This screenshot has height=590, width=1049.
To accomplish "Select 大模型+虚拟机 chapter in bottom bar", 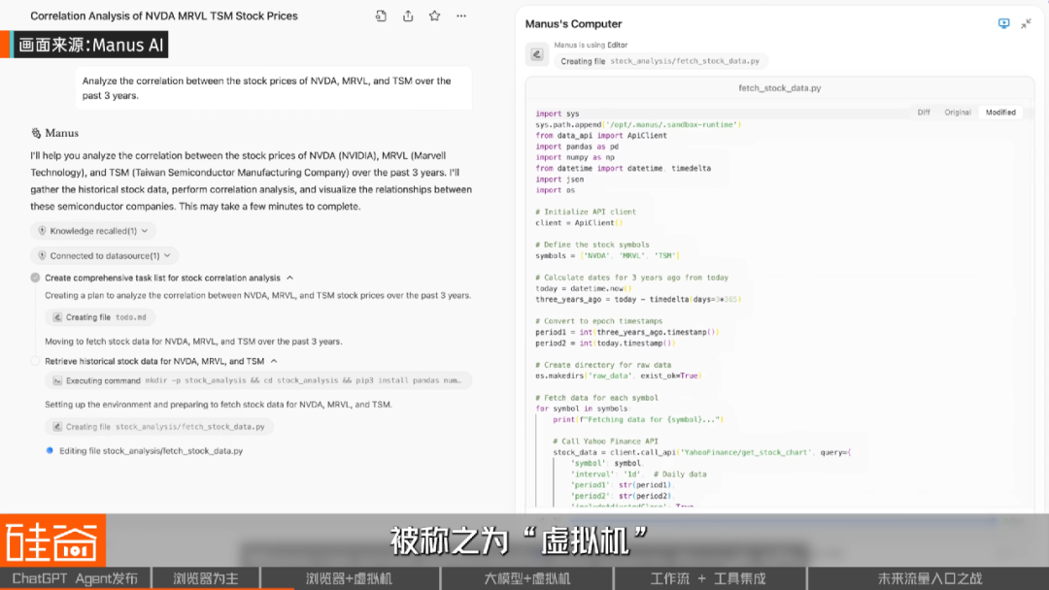I will (527, 578).
